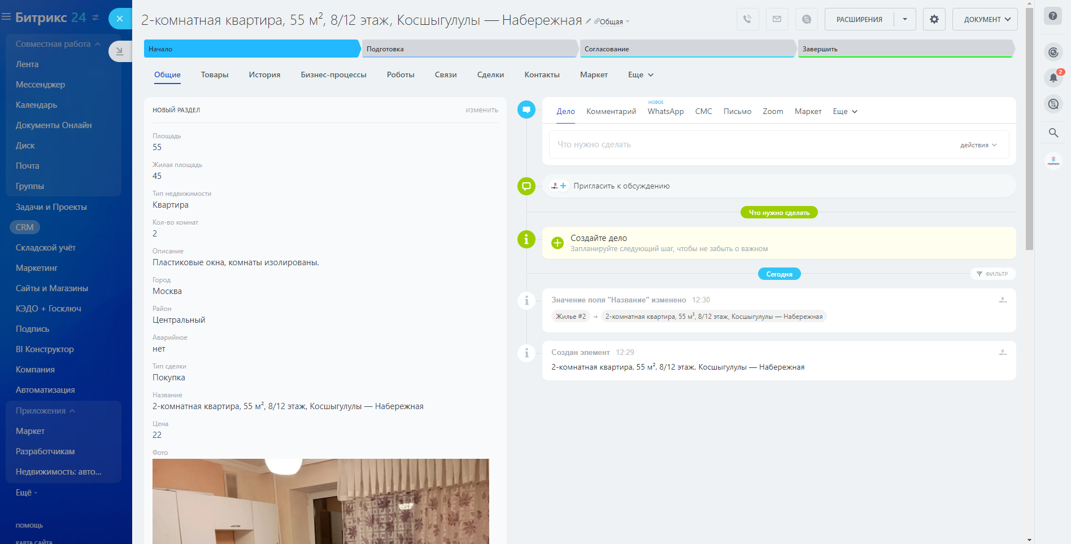Click the apartment photo thumbnail
Screen dimensions: 1071x544
click(x=320, y=501)
